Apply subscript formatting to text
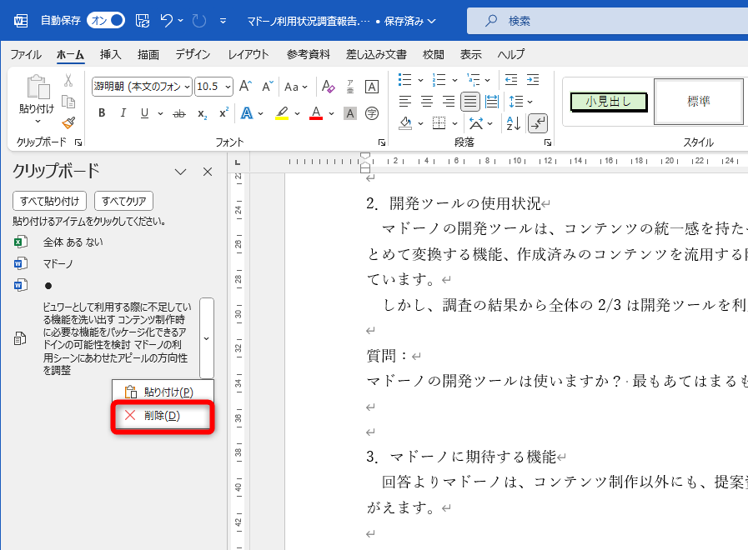 point(201,113)
